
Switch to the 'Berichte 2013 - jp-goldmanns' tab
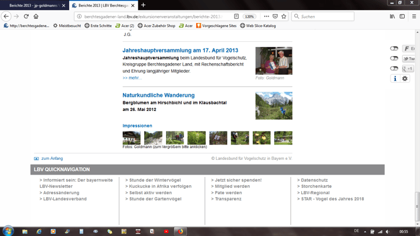(x=33, y=5)
